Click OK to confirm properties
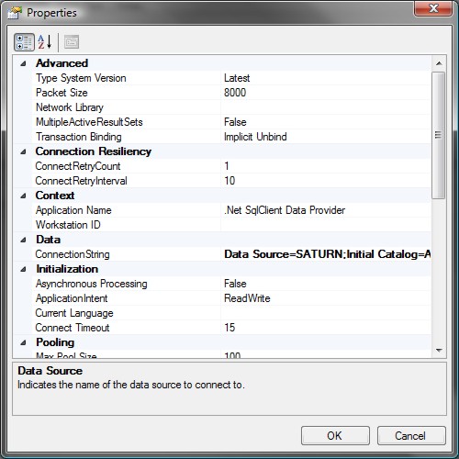Screen dimensions: 459x459 point(335,435)
